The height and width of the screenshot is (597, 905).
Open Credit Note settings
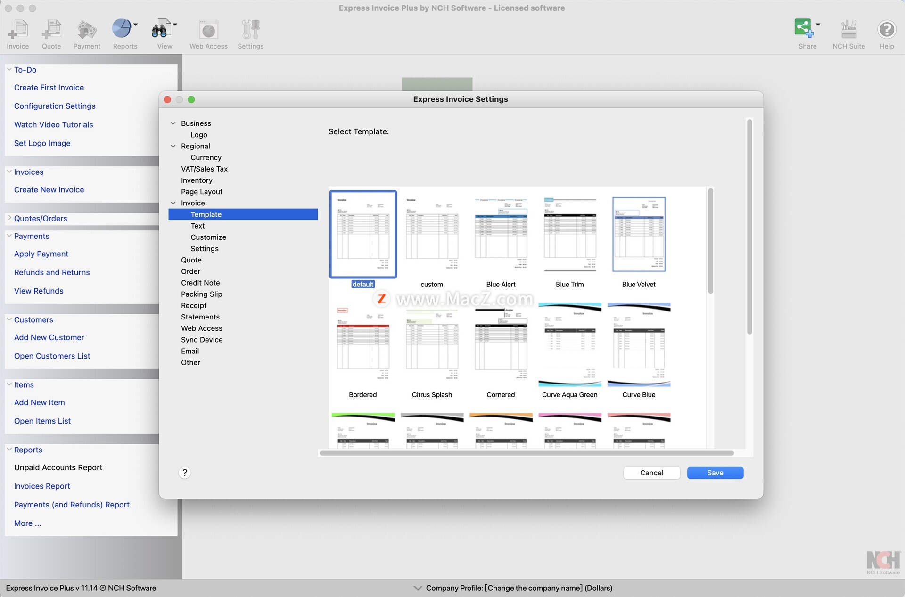click(x=200, y=283)
